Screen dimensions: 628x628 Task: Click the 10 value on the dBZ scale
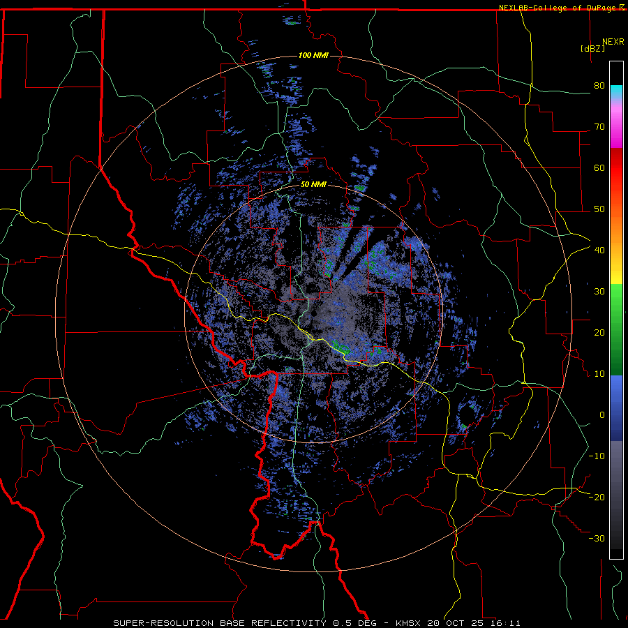click(599, 374)
